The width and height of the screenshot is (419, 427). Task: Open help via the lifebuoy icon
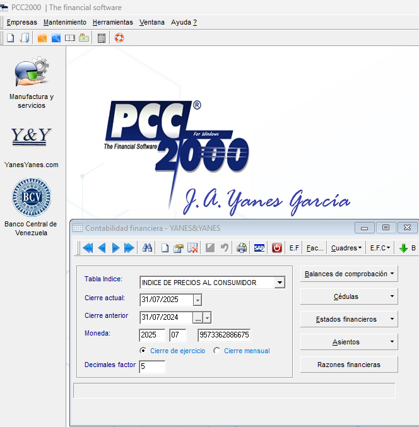(x=119, y=38)
